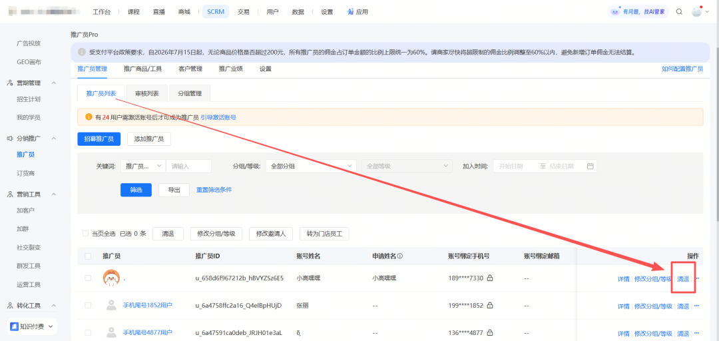
Task: Collapse the 营期管理 sidebar section
Action: 54,83
